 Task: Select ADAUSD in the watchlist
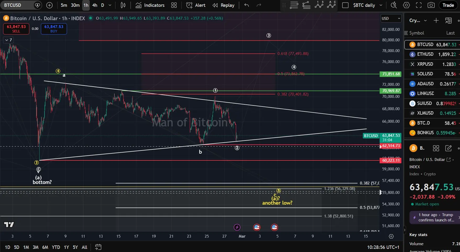click(432, 84)
